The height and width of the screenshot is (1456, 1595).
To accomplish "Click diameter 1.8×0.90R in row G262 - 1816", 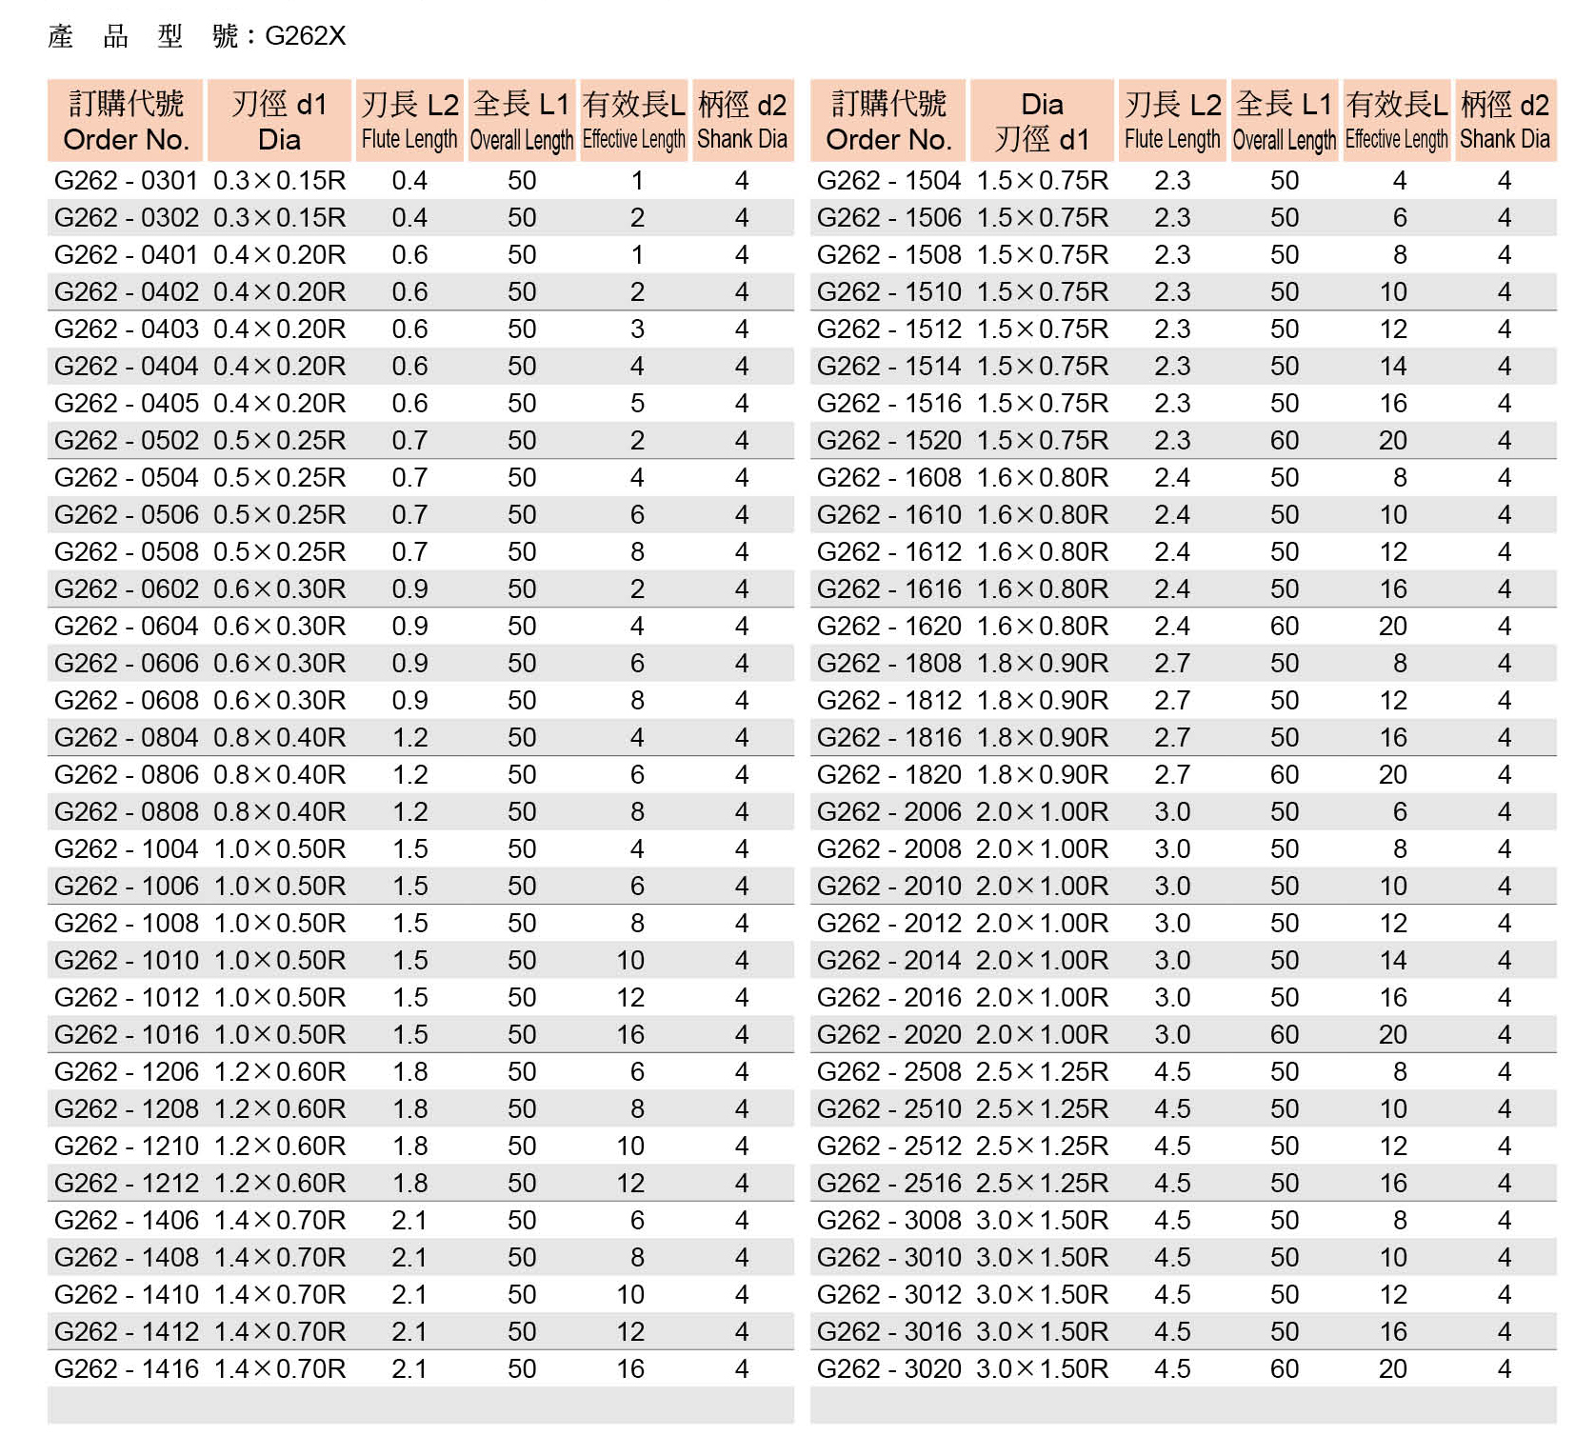I will point(1043,738).
